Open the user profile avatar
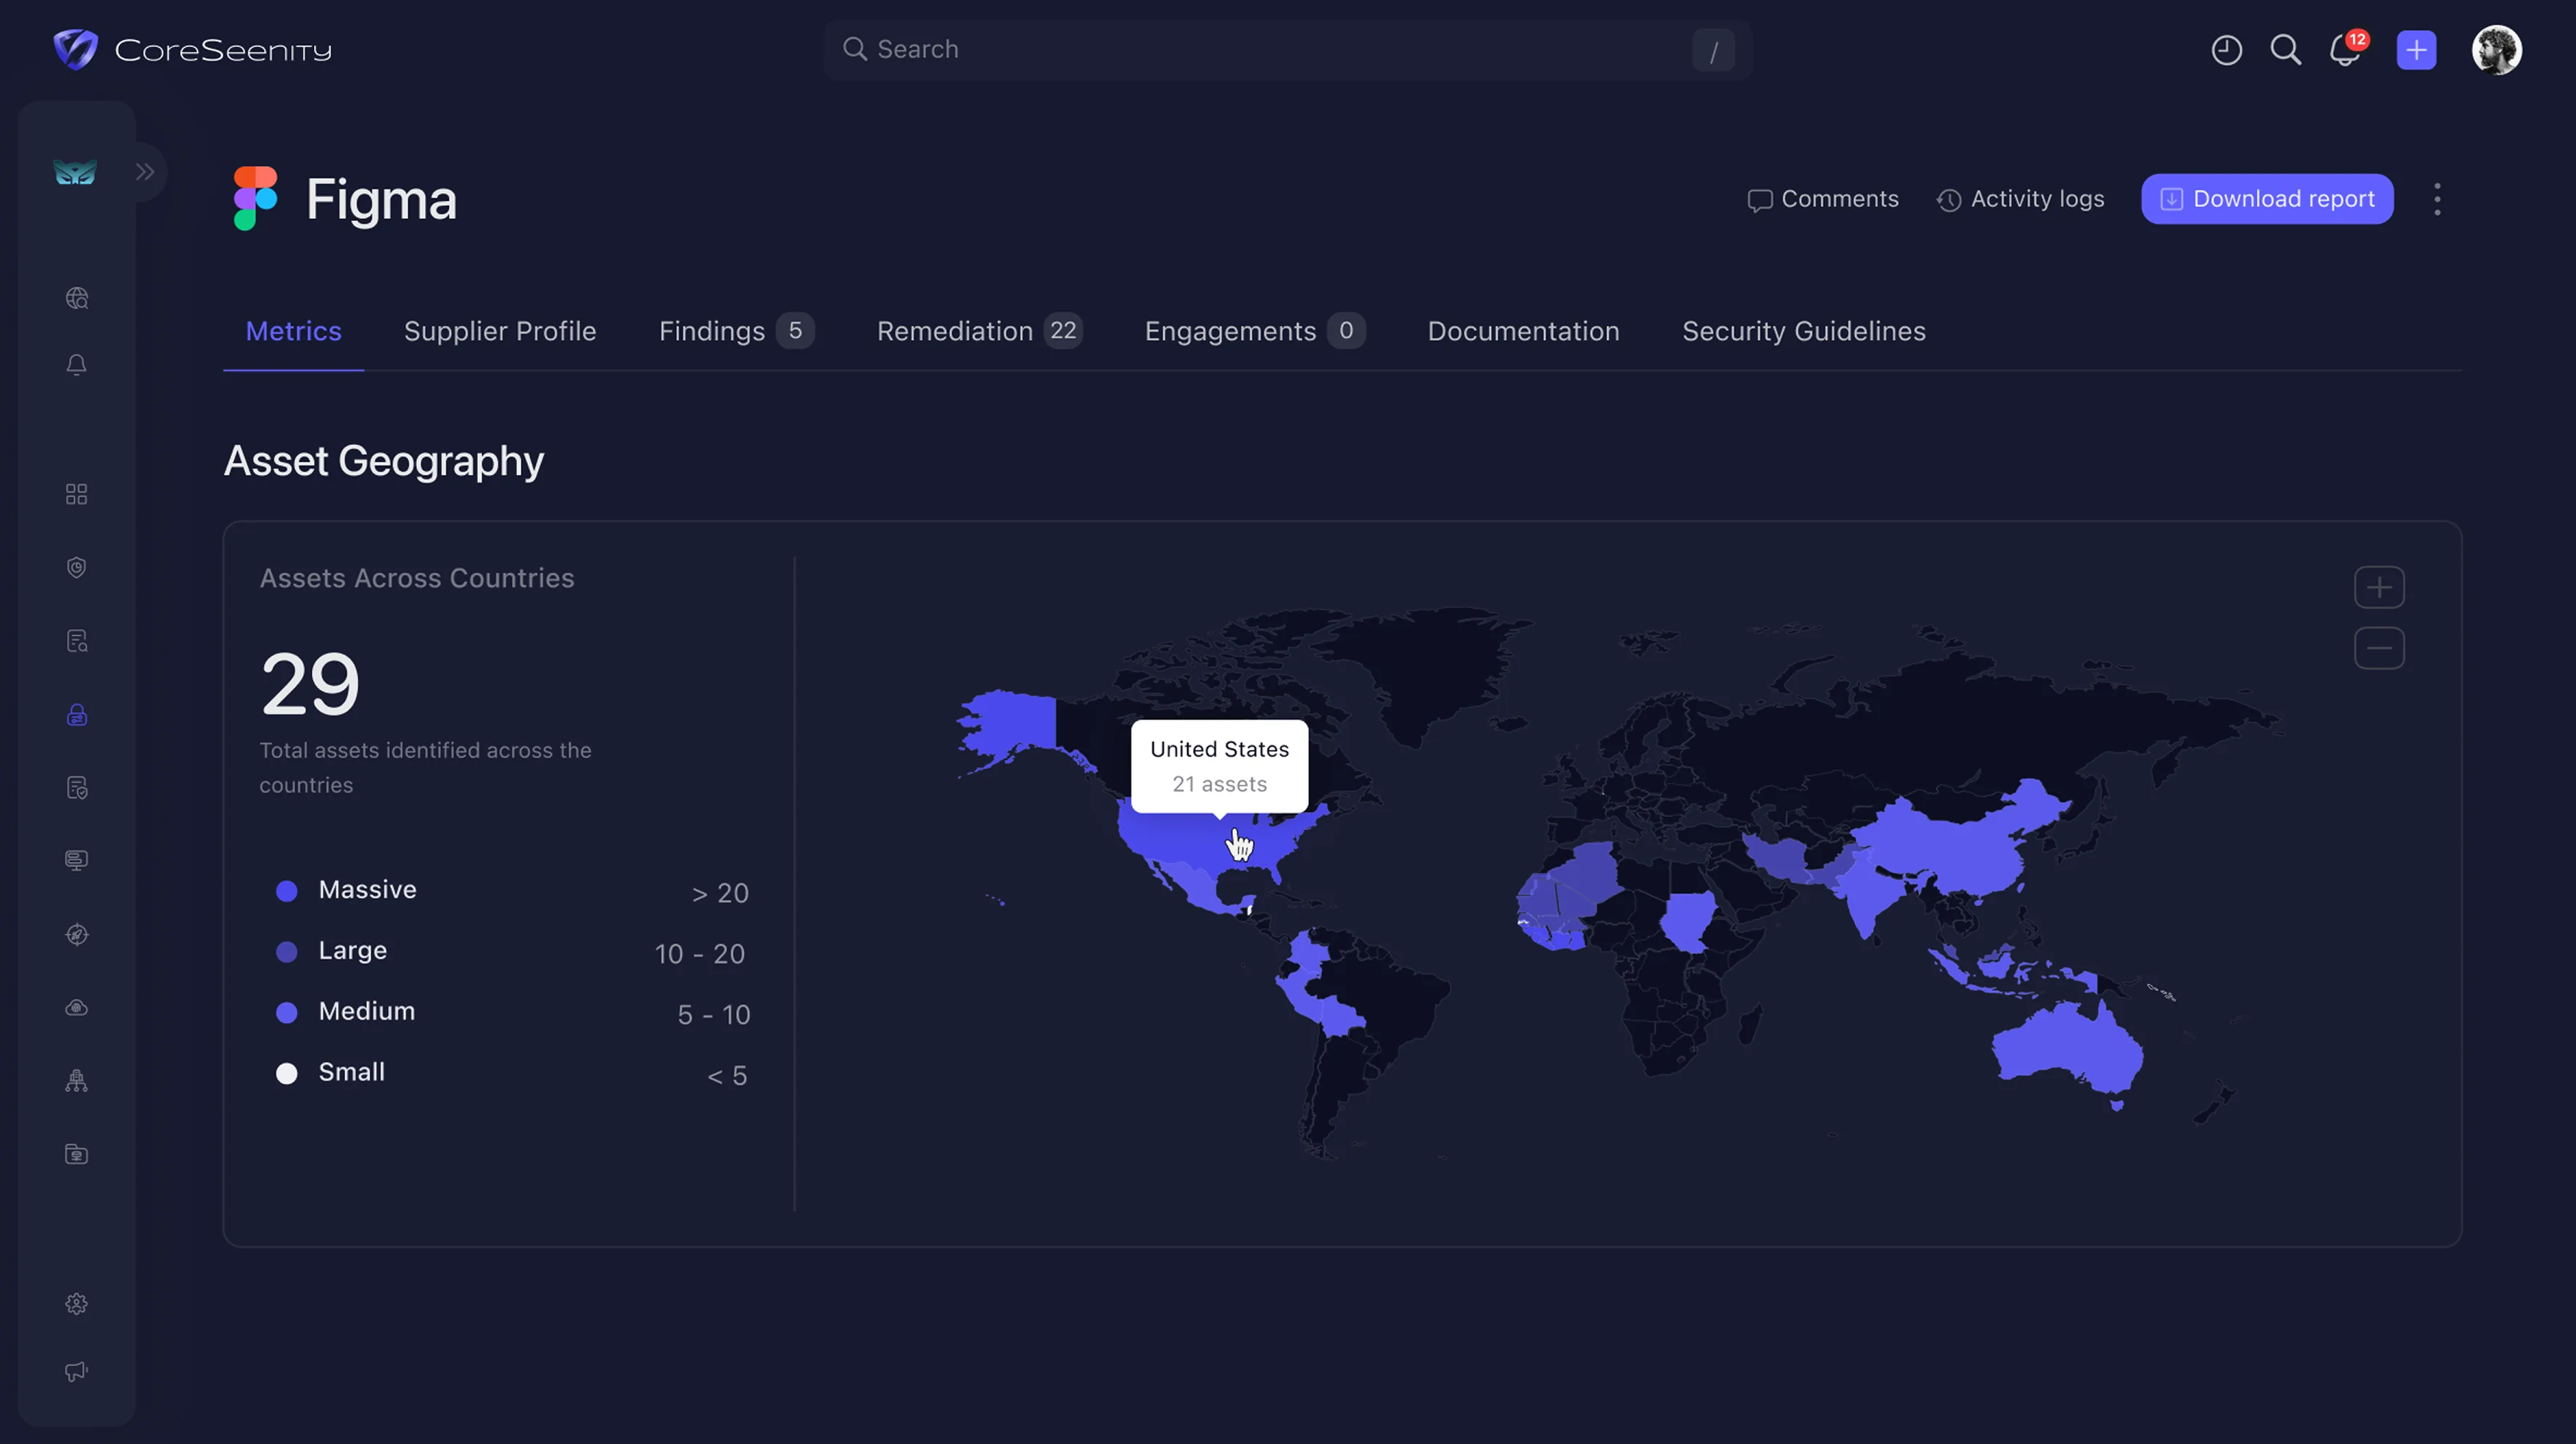This screenshot has width=2576, height=1444. tap(2497, 50)
